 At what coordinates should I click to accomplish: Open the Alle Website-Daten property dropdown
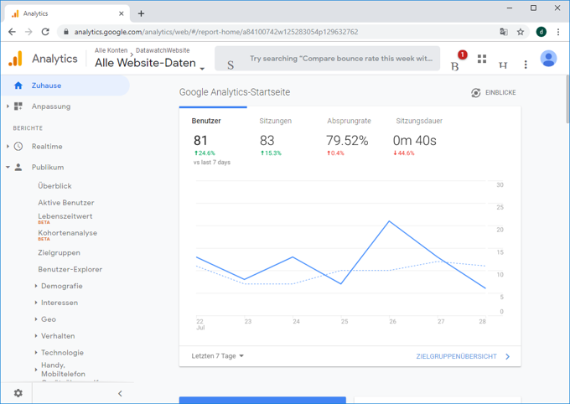click(x=149, y=64)
